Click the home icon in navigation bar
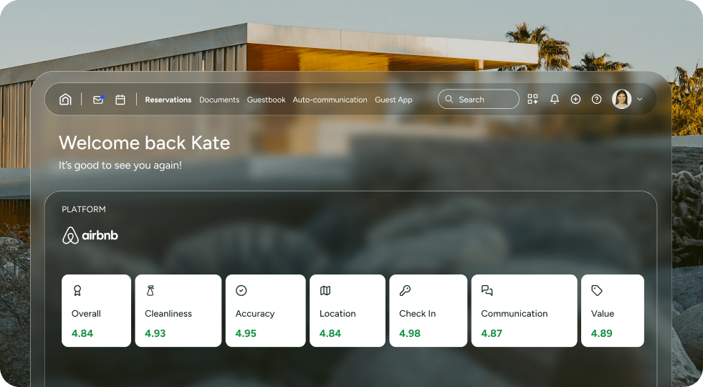The width and height of the screenshot is (703, 387). pyautogui.click(x=65, y=100)
